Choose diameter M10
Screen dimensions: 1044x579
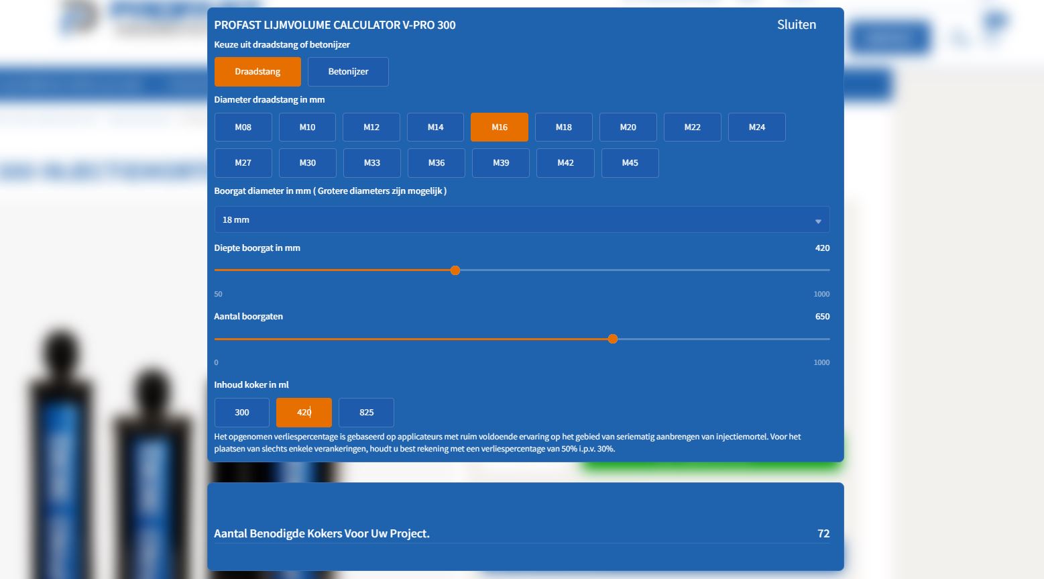[307, 127]
